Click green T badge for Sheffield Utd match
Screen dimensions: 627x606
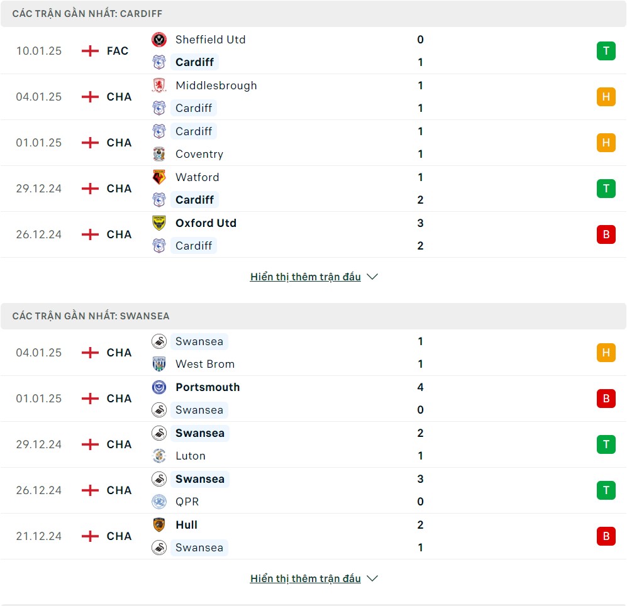[606, 51]
